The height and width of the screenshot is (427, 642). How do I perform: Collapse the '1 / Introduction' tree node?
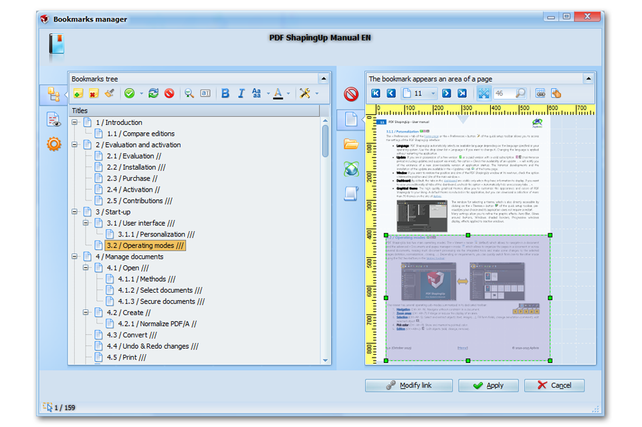[74, 122]
